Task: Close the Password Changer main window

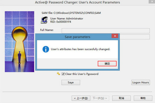Action: coord(152,2)
